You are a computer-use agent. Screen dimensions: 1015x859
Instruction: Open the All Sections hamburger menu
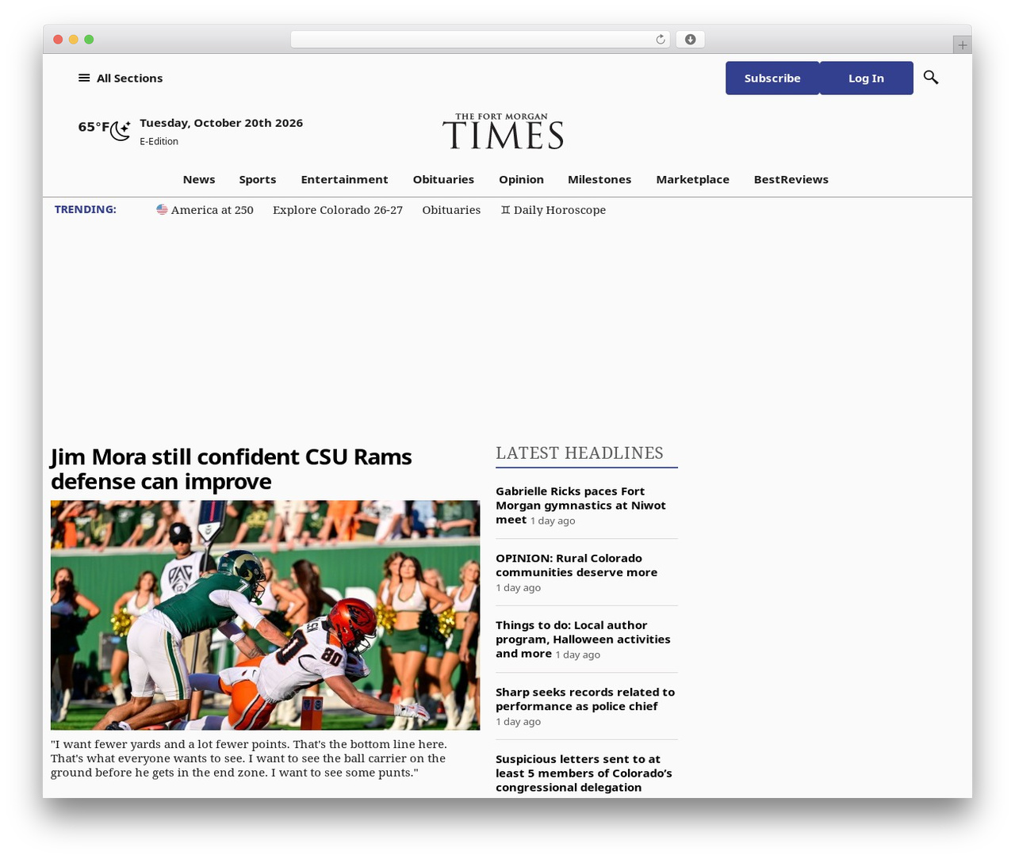coord(120,78)
